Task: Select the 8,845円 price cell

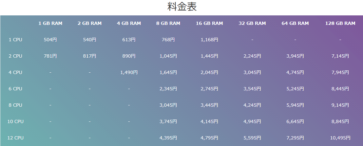Action: 340,121
